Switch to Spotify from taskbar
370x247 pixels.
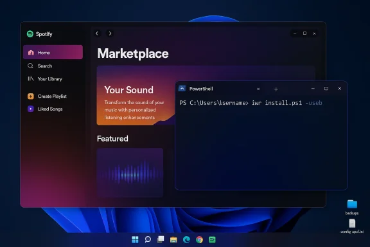[212, 240]
